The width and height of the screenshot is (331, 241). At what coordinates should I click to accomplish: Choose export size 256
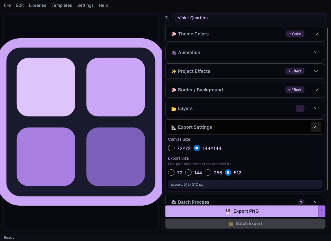[208, 172]
